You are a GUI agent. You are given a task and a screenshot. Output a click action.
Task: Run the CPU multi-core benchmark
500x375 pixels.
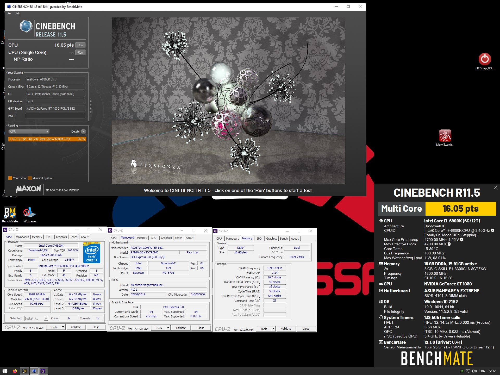tap(80, 45)
